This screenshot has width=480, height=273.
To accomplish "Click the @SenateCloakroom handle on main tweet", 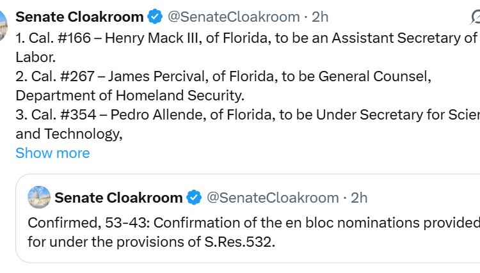I will pyautogui.click(x=233, y=17).
